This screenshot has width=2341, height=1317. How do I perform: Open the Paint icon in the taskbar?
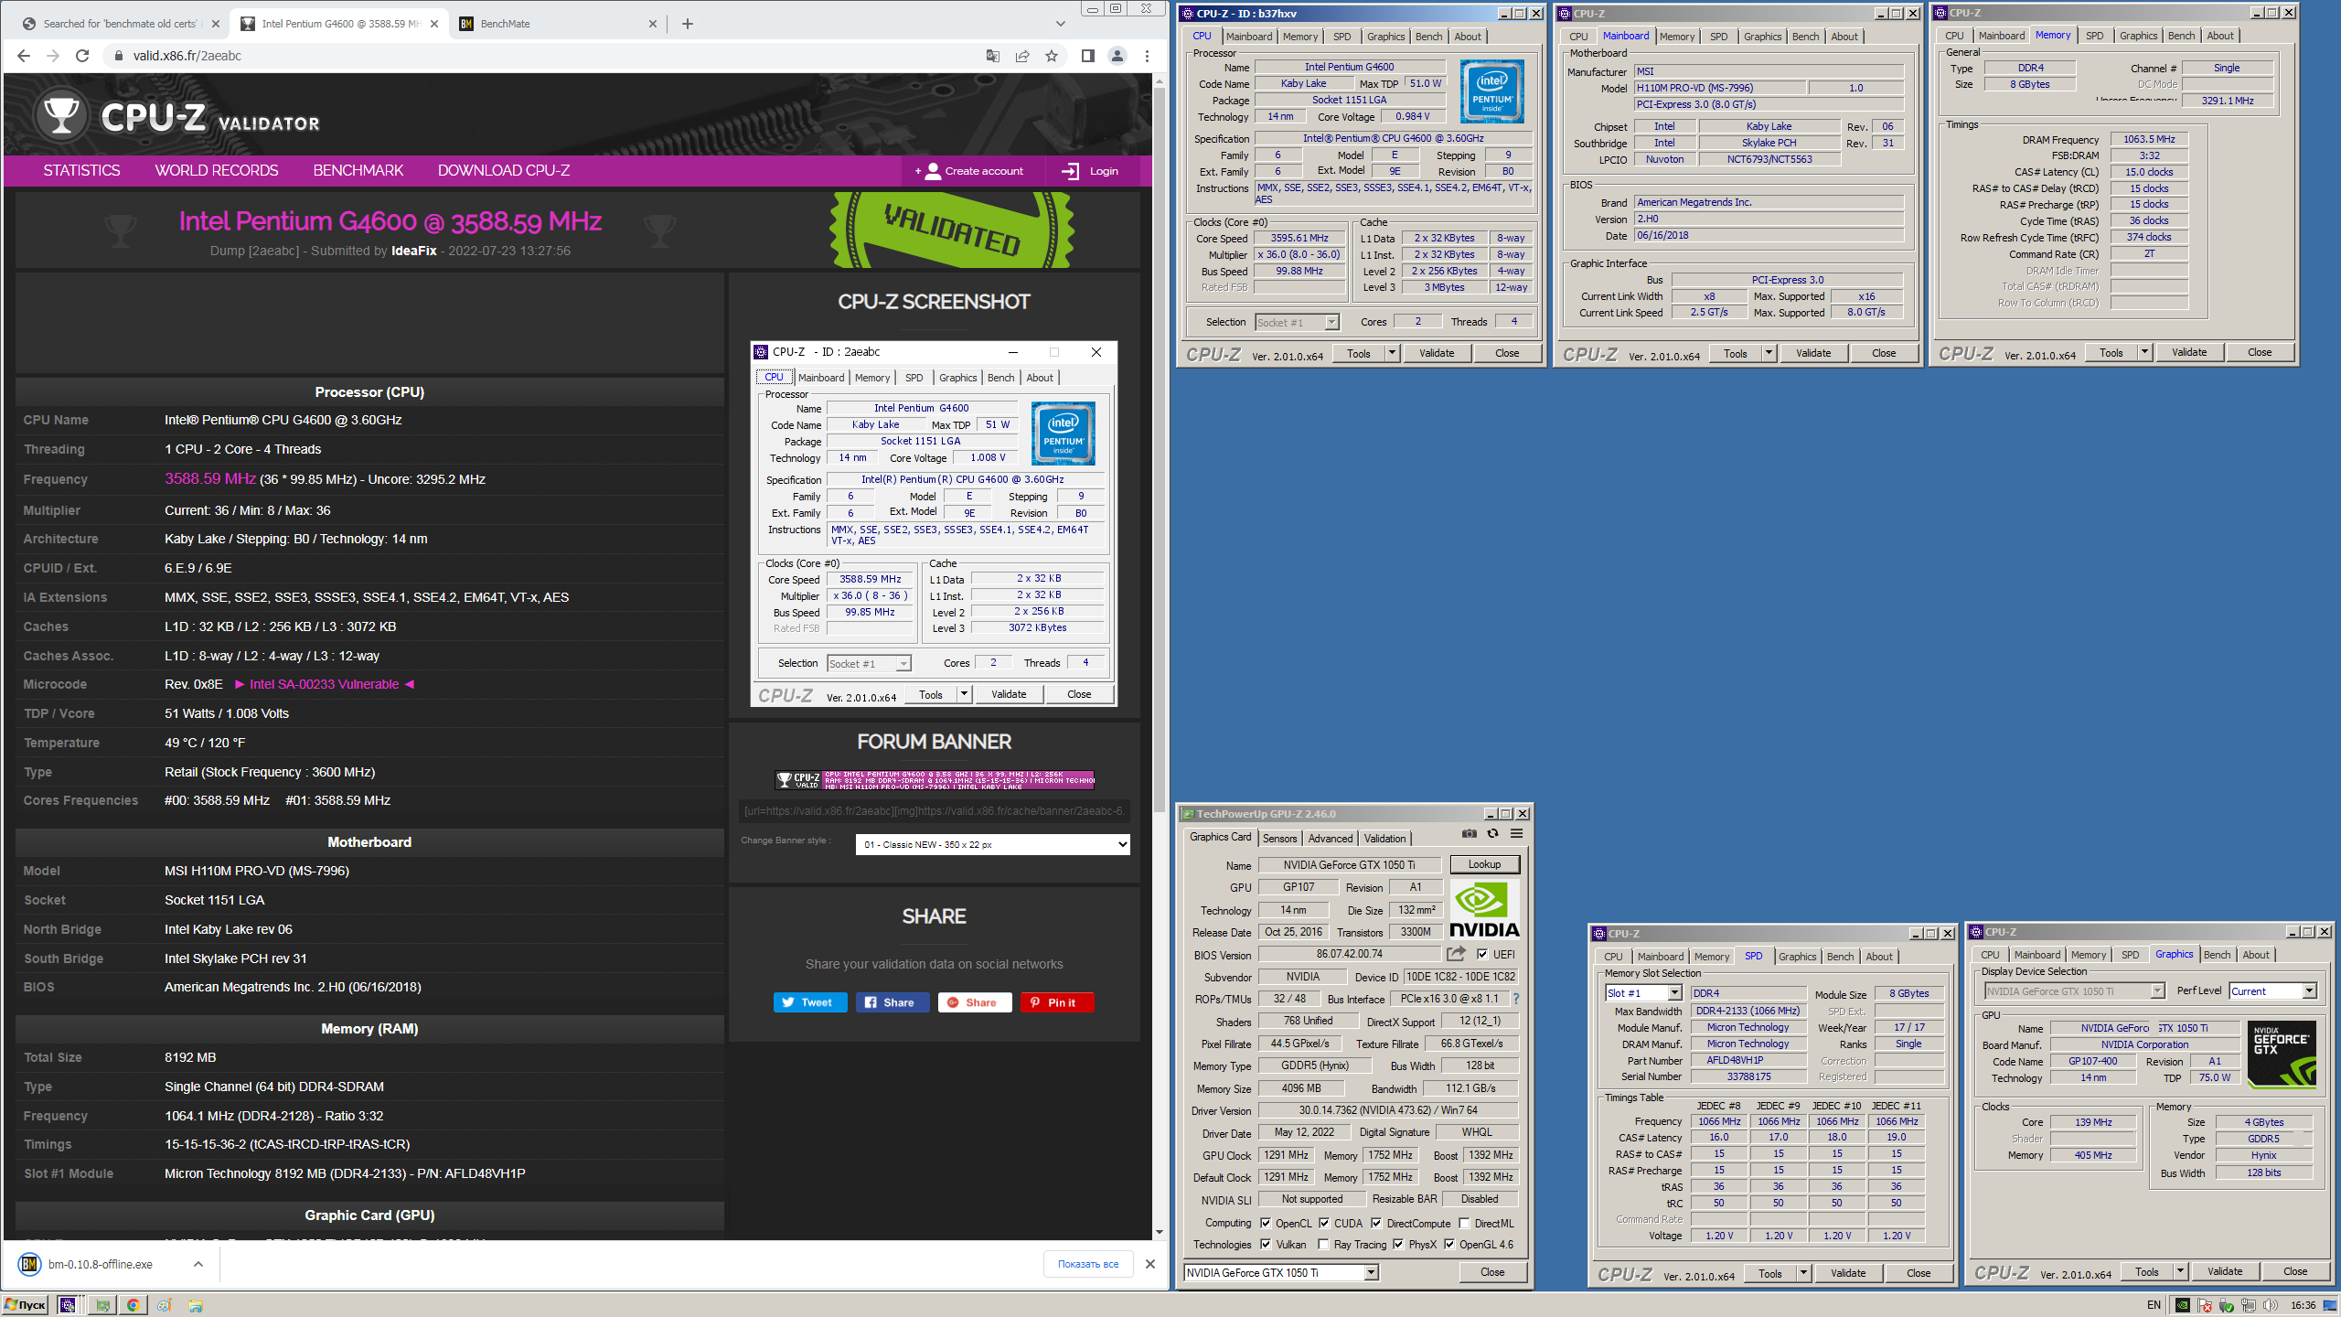coord(165,1305)
